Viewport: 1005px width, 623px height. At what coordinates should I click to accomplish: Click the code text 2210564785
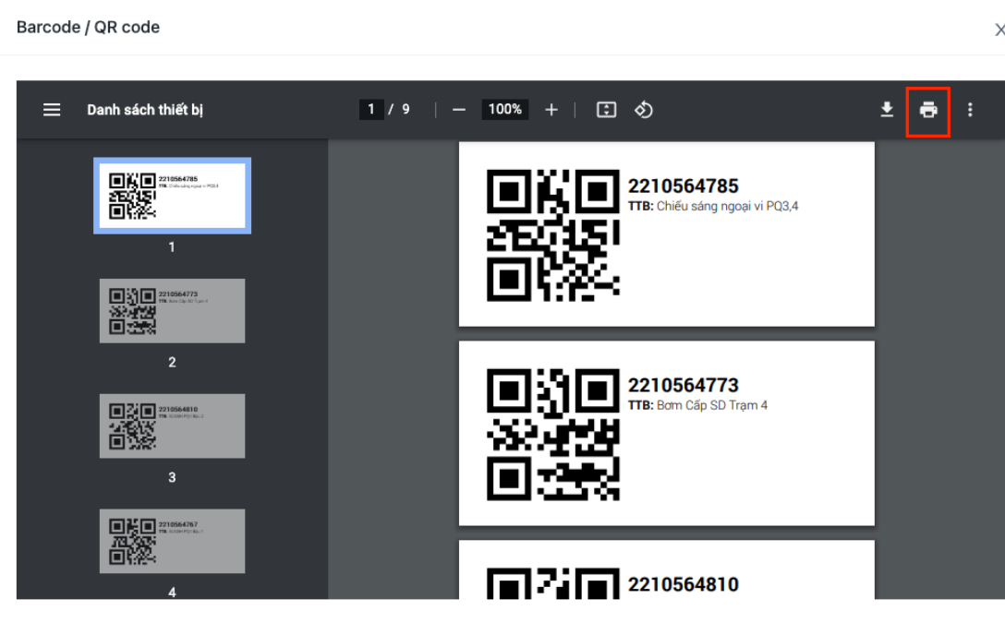(x=684, y=186)
